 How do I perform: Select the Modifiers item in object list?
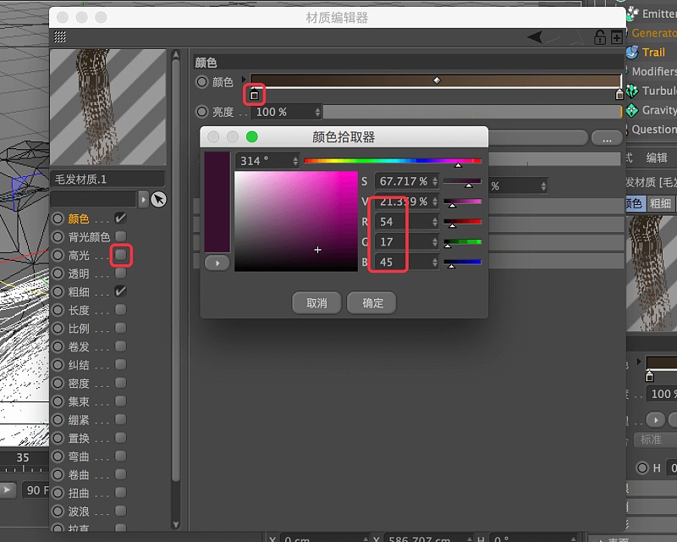coord(653,71)
